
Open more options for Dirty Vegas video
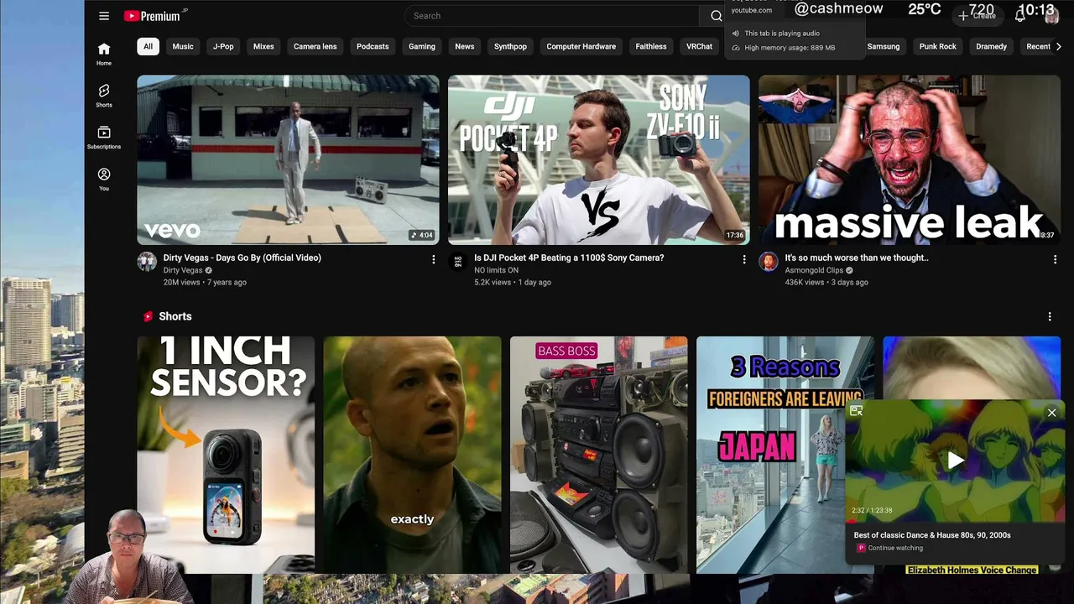tap(433, 260)
